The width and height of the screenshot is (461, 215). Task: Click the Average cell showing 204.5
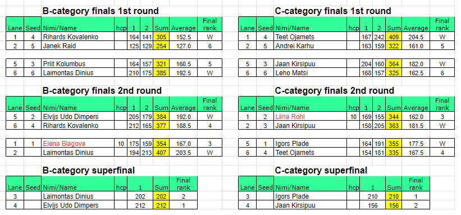tap(416, 36)
